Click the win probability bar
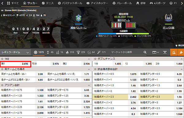184x118 pixels. click(124, 34)
